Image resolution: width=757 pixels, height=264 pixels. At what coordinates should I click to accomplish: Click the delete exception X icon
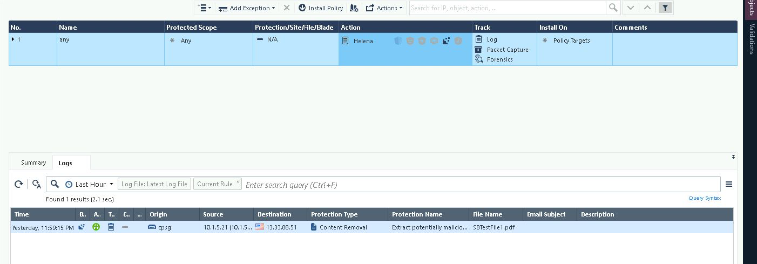tap(287, 8)
